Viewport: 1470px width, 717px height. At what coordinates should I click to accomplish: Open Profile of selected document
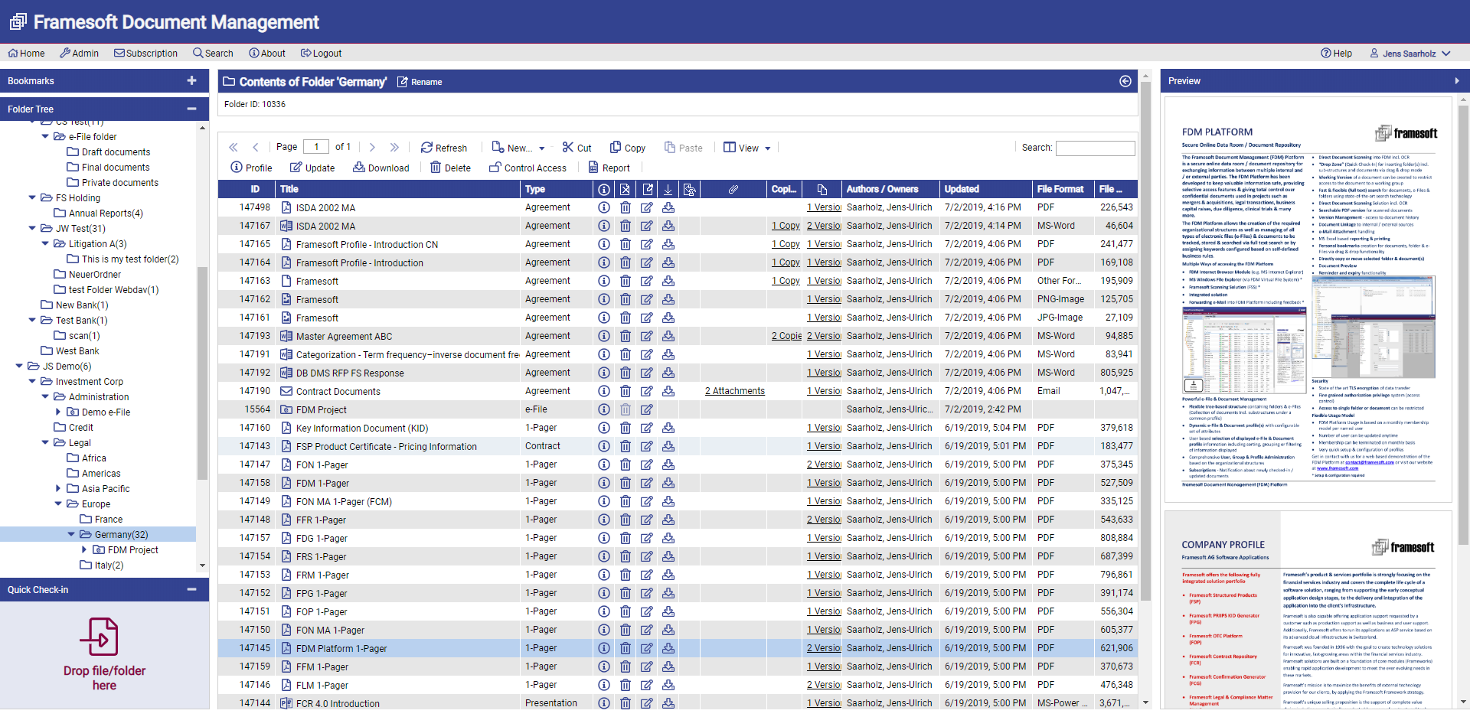click(251, 168)
